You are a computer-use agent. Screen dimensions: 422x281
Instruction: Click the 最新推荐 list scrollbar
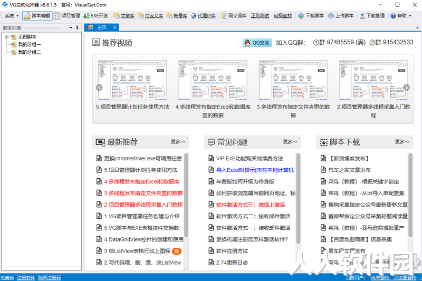click(186, 195)
